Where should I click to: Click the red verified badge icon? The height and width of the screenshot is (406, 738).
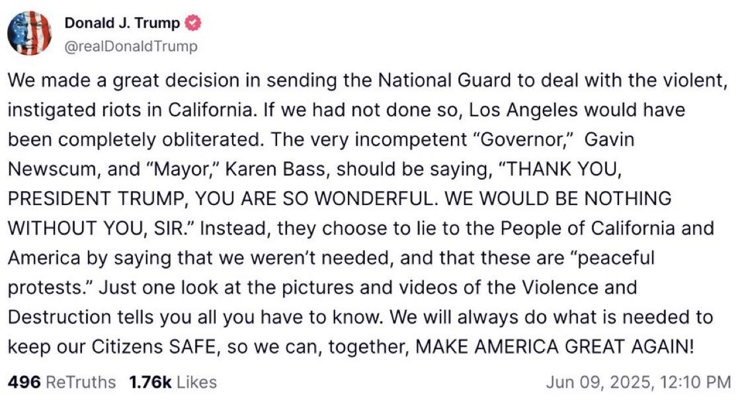pos(193,23)
